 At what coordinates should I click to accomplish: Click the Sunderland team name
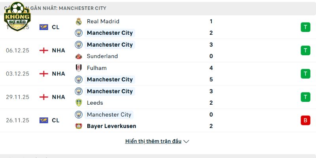point(102,56)
